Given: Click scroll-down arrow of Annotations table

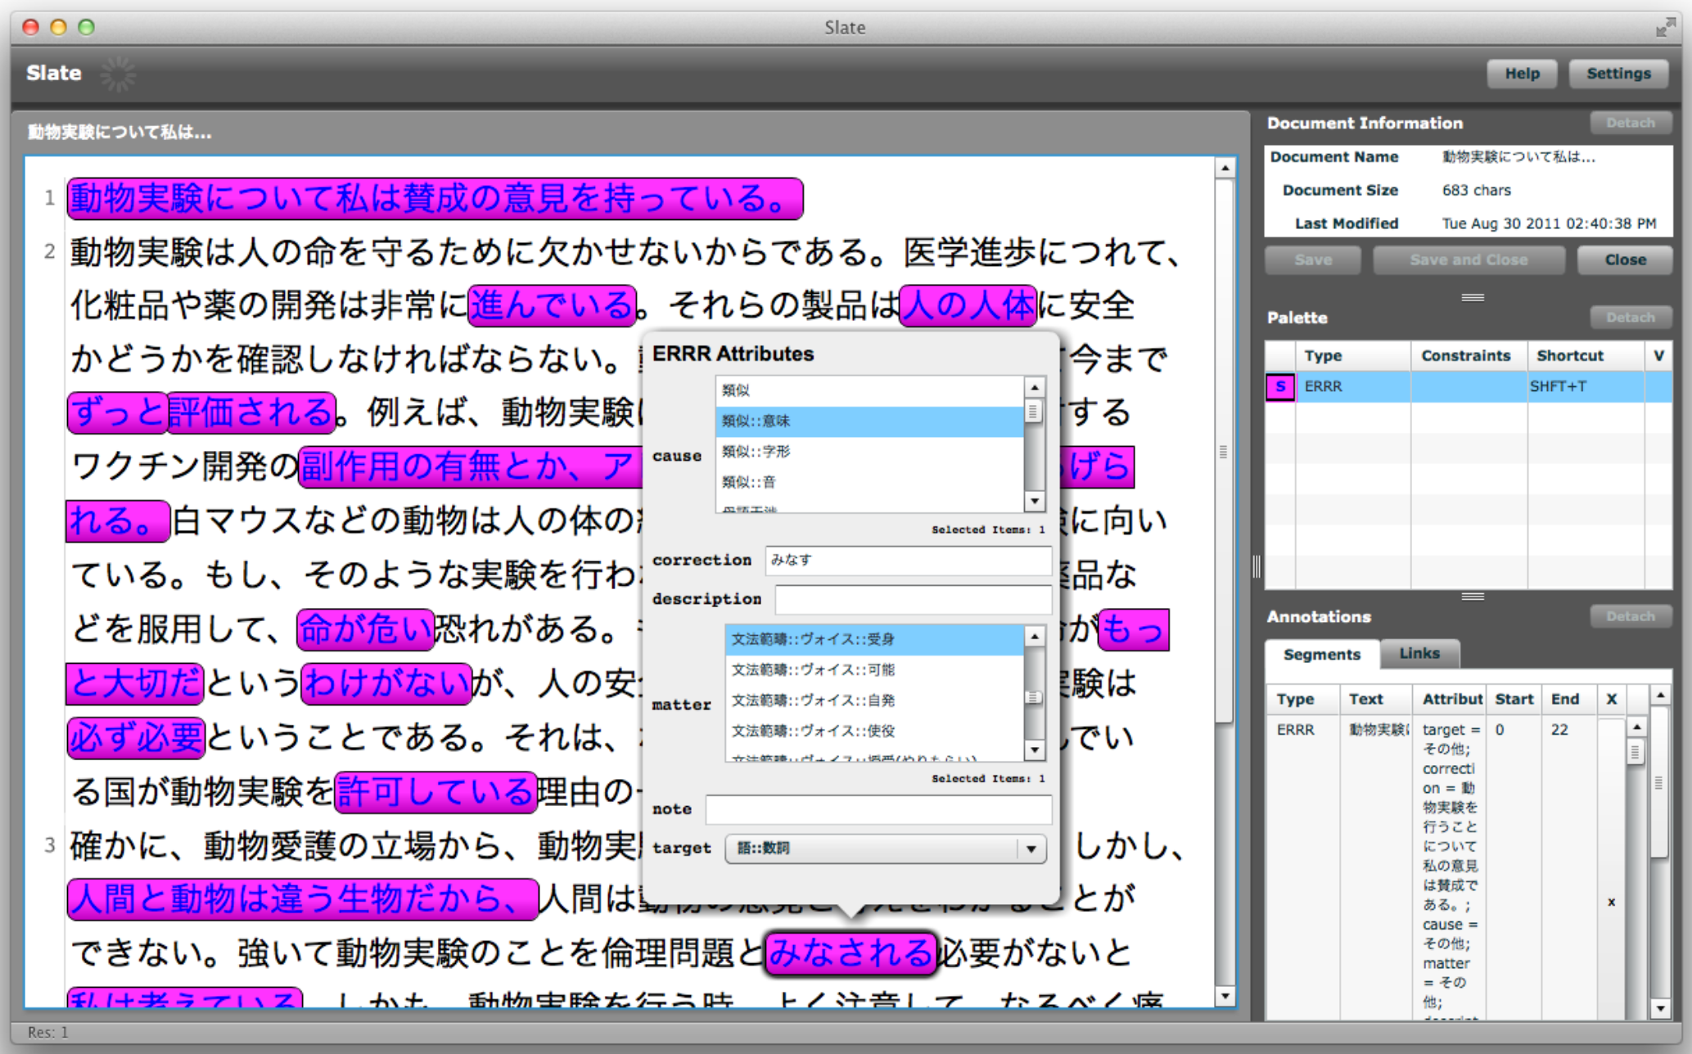Looking at the screenshot, I should 1660,1008.
